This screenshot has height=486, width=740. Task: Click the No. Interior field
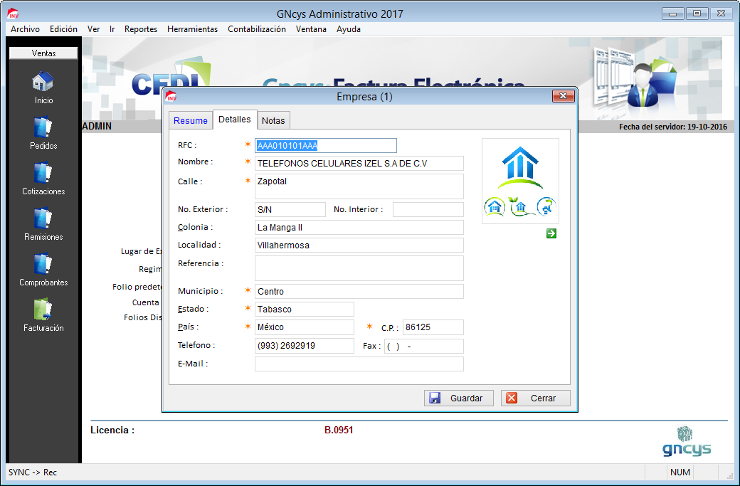(428, 209)
